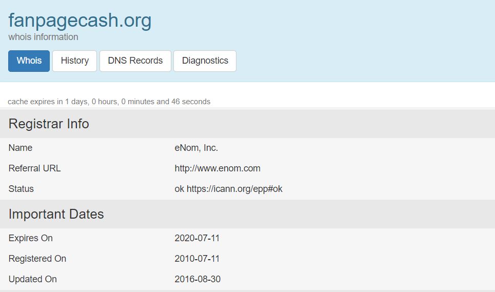Open the Whois tab
Screen dimensions: 495x292
click(29, 61)
